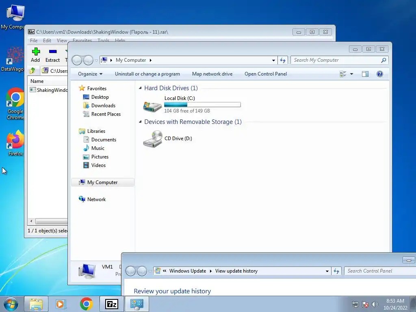Viewport: 416px width, 312px height.
Task: Select My Computer in the navigation pane
Action: (x=102, y=182)
